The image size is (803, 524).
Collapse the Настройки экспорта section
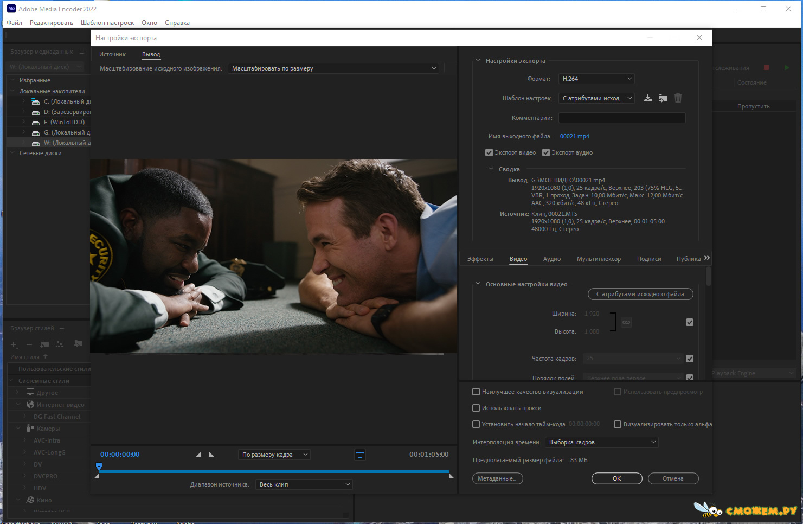478,60
